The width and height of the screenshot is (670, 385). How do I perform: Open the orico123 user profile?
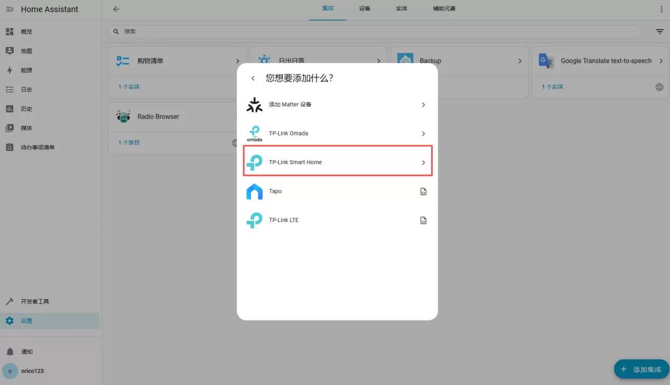click(32, 371)
